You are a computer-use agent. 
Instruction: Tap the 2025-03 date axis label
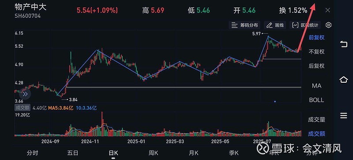[x=175, y=141]
